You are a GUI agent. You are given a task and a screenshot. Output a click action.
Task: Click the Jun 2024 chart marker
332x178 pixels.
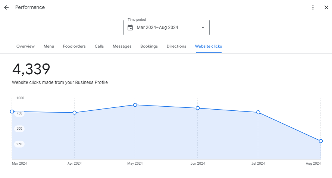point(198,108)
